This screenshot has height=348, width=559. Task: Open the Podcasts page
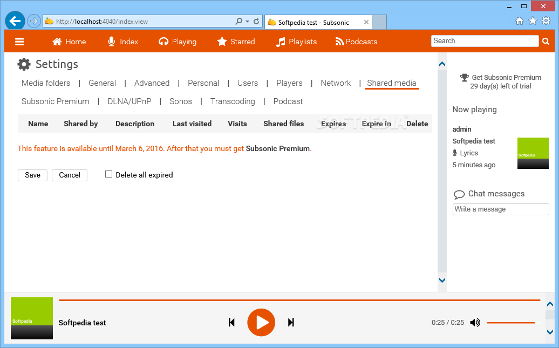pos(356,42)
